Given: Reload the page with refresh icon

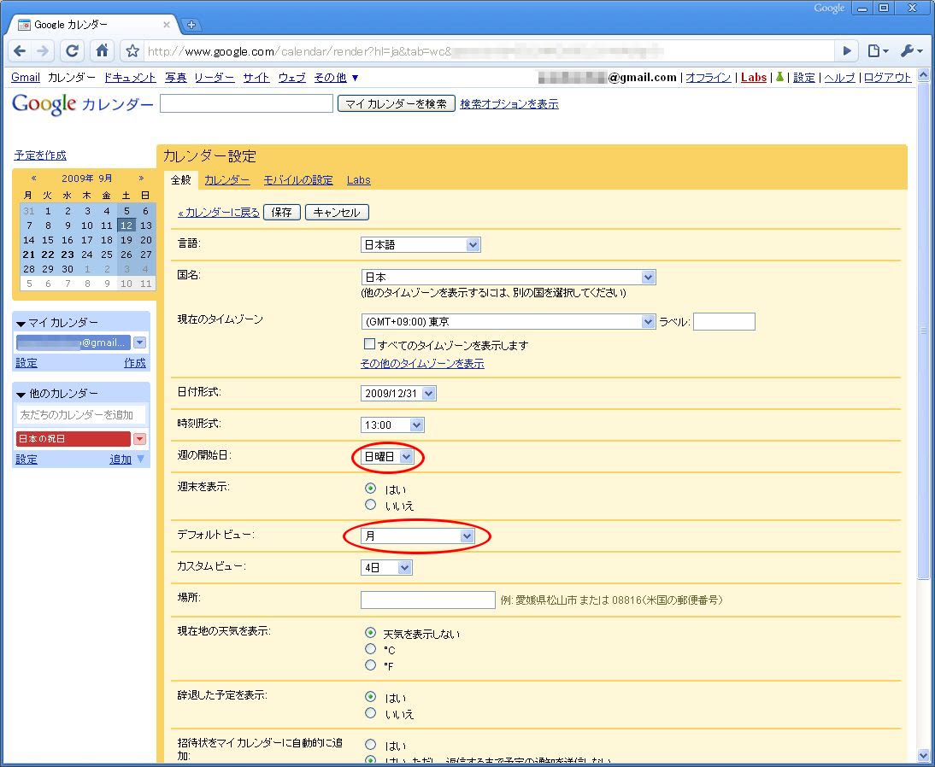Looking at the screenshot, I should 73,51.
